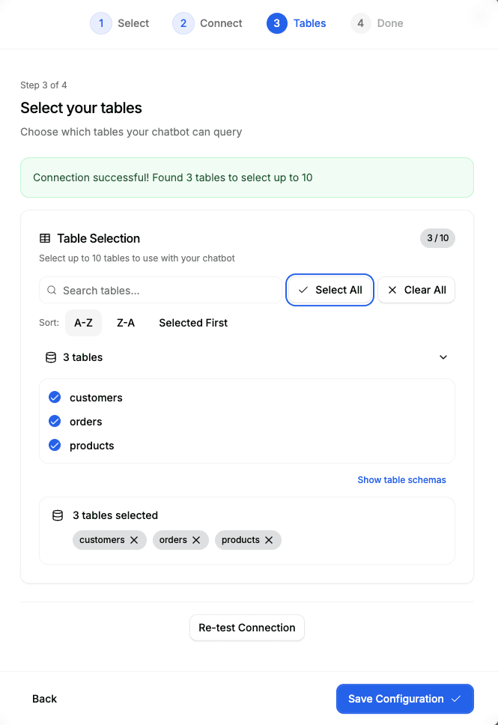The width and height of the screenshot is (498, 725).
Task: Collapse the 3 tables list via its chevron
Action: coord(443,357)
